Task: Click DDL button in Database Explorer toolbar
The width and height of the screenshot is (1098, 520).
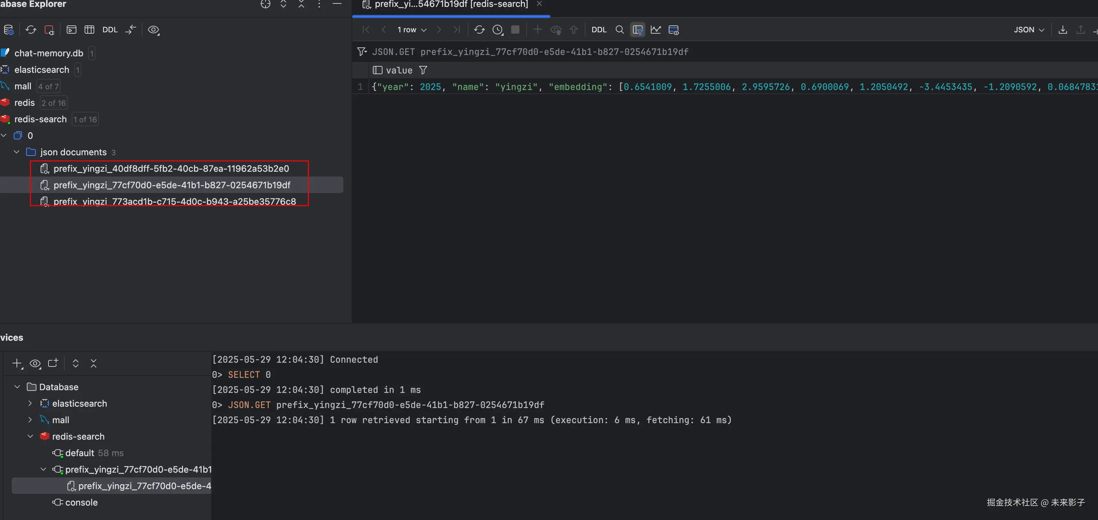Action: pyautogui.click(x=110, y=30)
